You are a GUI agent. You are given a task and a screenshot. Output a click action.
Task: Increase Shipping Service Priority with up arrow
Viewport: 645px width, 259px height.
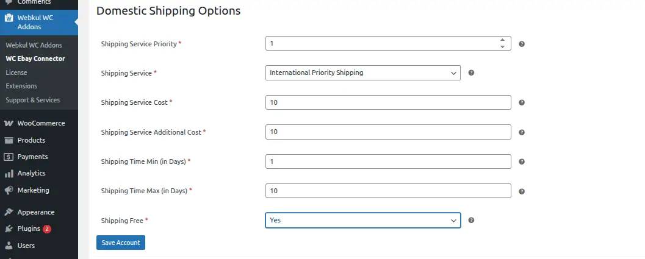(502, 40)
